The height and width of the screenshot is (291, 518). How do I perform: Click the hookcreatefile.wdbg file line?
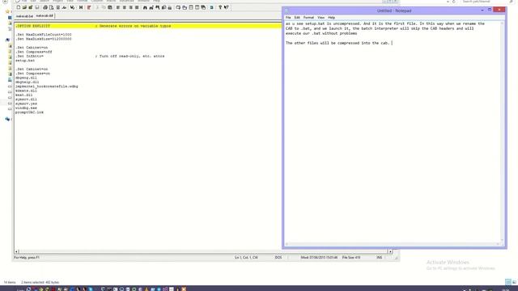point(47,86)
